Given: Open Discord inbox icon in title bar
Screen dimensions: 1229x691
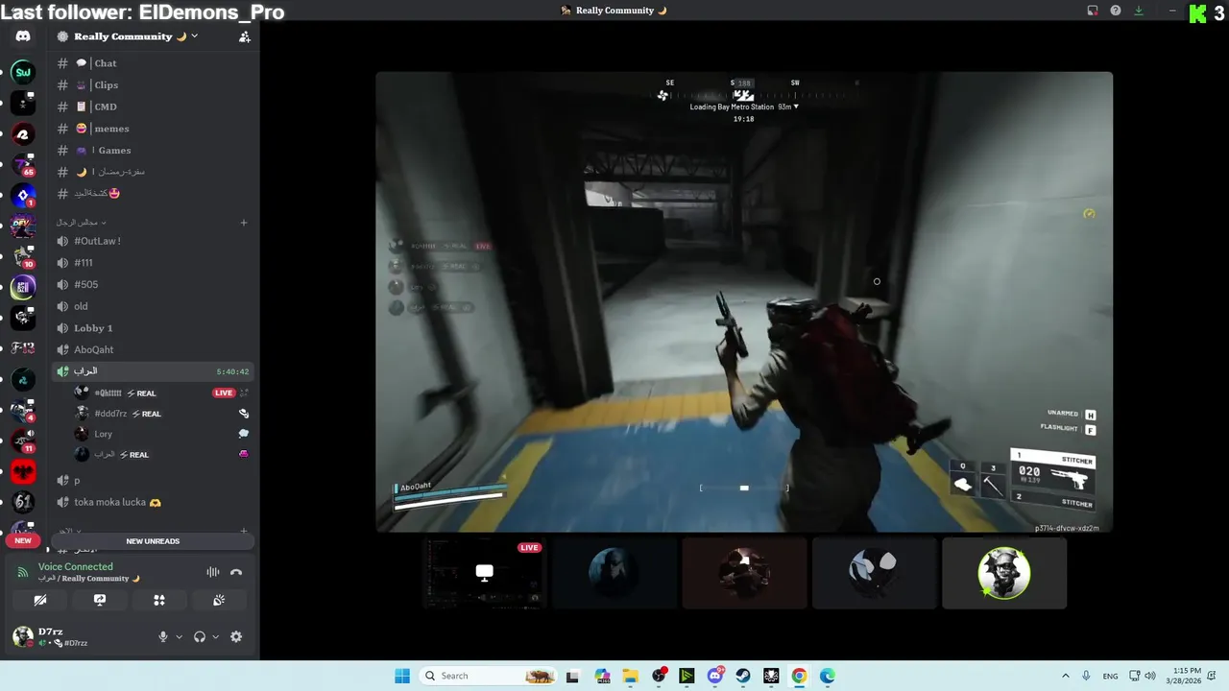Looking at the screenshot, I should click(x=1093, y=11).
